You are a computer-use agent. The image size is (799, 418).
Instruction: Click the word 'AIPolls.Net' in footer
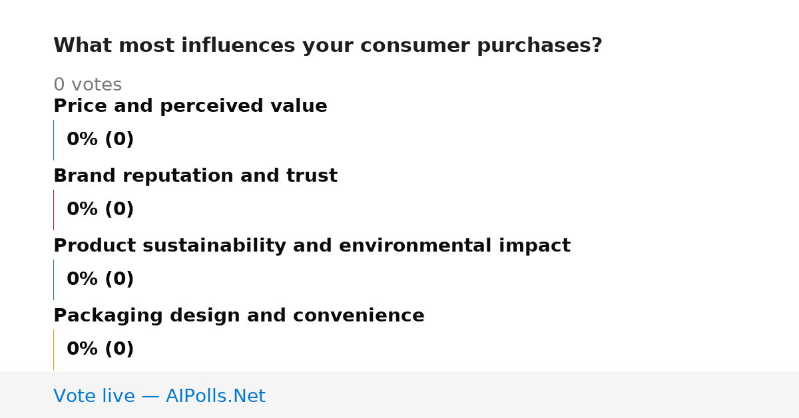coord(216,397)
